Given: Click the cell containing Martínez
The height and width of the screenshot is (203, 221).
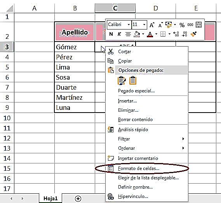Looking at the screenshot, I should click(75, 97).
